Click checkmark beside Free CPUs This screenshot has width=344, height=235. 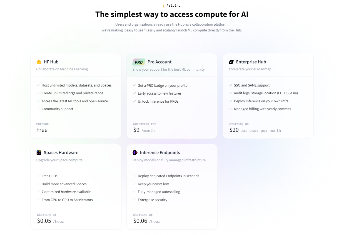pyautogui.click(x=38, y=176)
